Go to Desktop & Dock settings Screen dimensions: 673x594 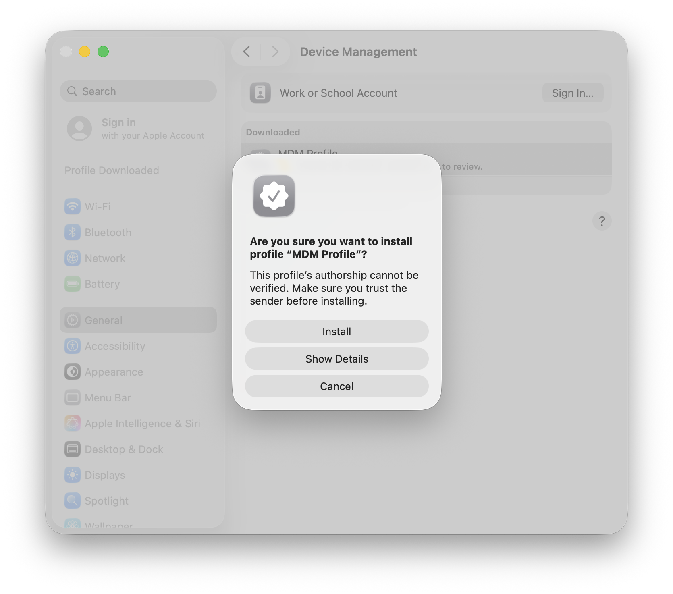coord(123,449)
